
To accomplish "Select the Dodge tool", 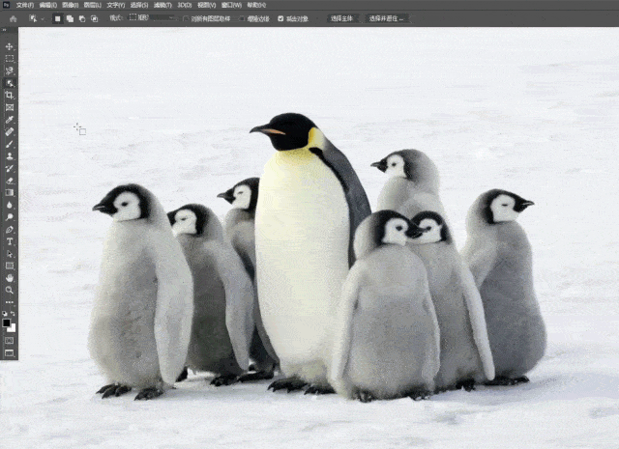I will click(9, 217).
